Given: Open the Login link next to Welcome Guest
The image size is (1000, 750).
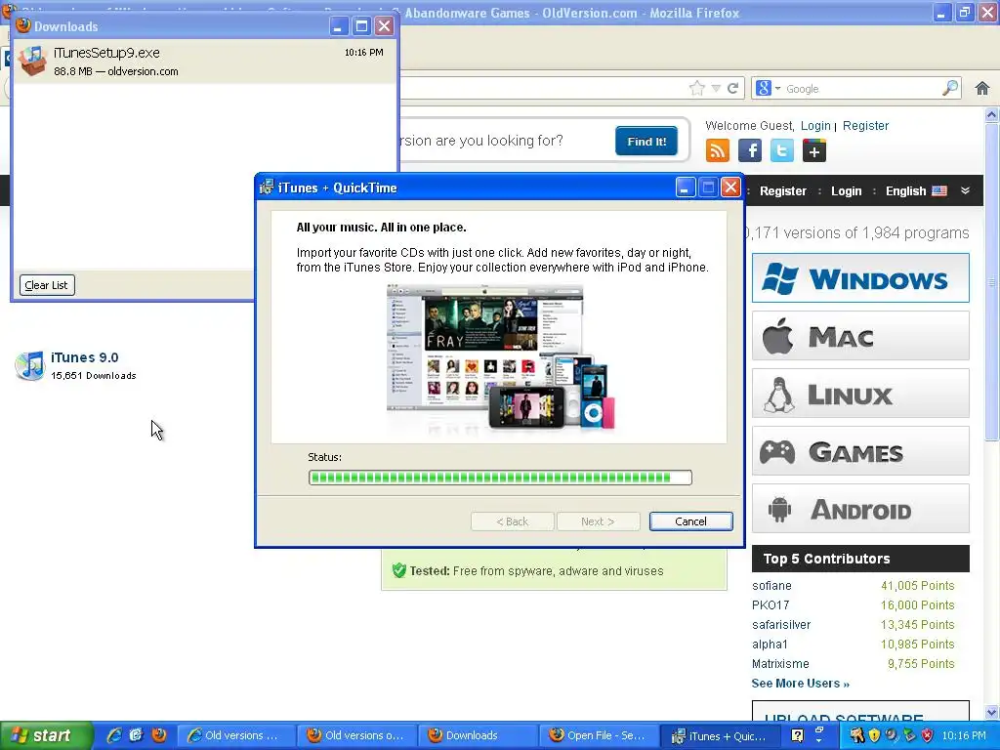Looking at the screenshot, I should tap(815, 126).
